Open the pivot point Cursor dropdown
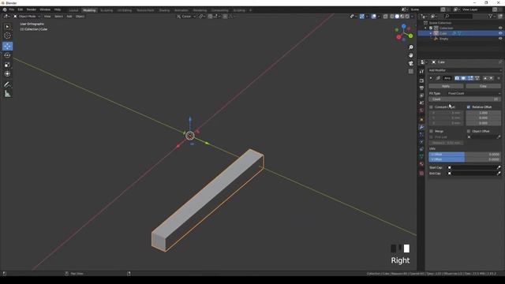Image resolution: width=505 pixels, height=284 pixels. coord(186,17)
